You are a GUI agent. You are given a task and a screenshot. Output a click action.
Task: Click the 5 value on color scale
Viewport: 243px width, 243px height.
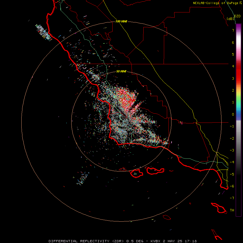click(233, 54)
